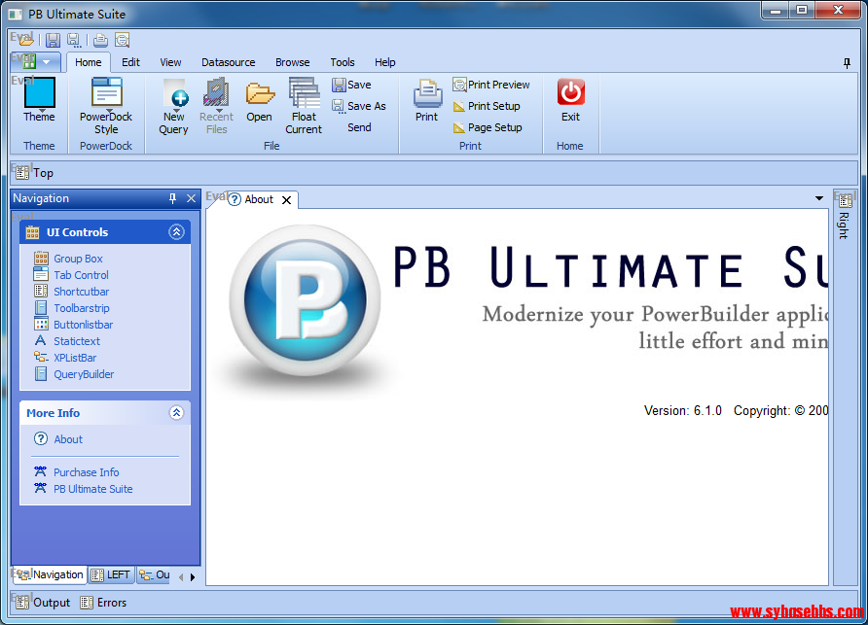This screenshot has width=868, height=625.
Task: Toggle the ribbon pin at top right
Action: click(x=847, y=62)
